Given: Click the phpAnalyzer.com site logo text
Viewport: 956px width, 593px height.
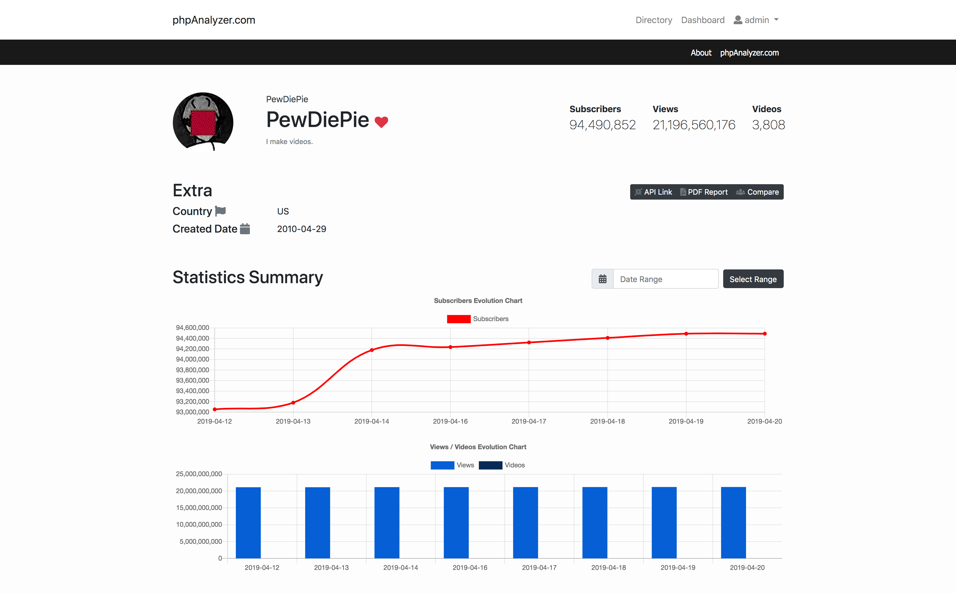Looking at the screenshot, I should [214, 20].
